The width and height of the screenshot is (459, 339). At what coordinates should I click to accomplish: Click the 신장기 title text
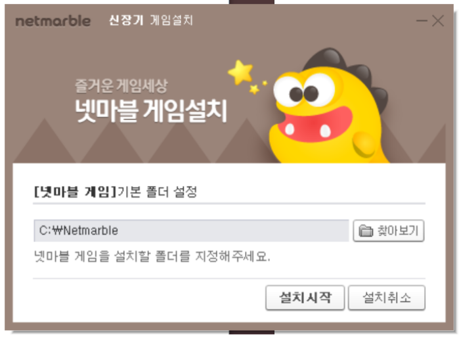click(126, 20)
